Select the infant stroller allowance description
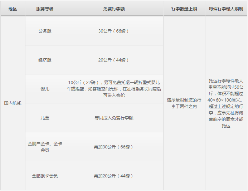This screenshot has height=191, width=248. (x=114, y=89)
